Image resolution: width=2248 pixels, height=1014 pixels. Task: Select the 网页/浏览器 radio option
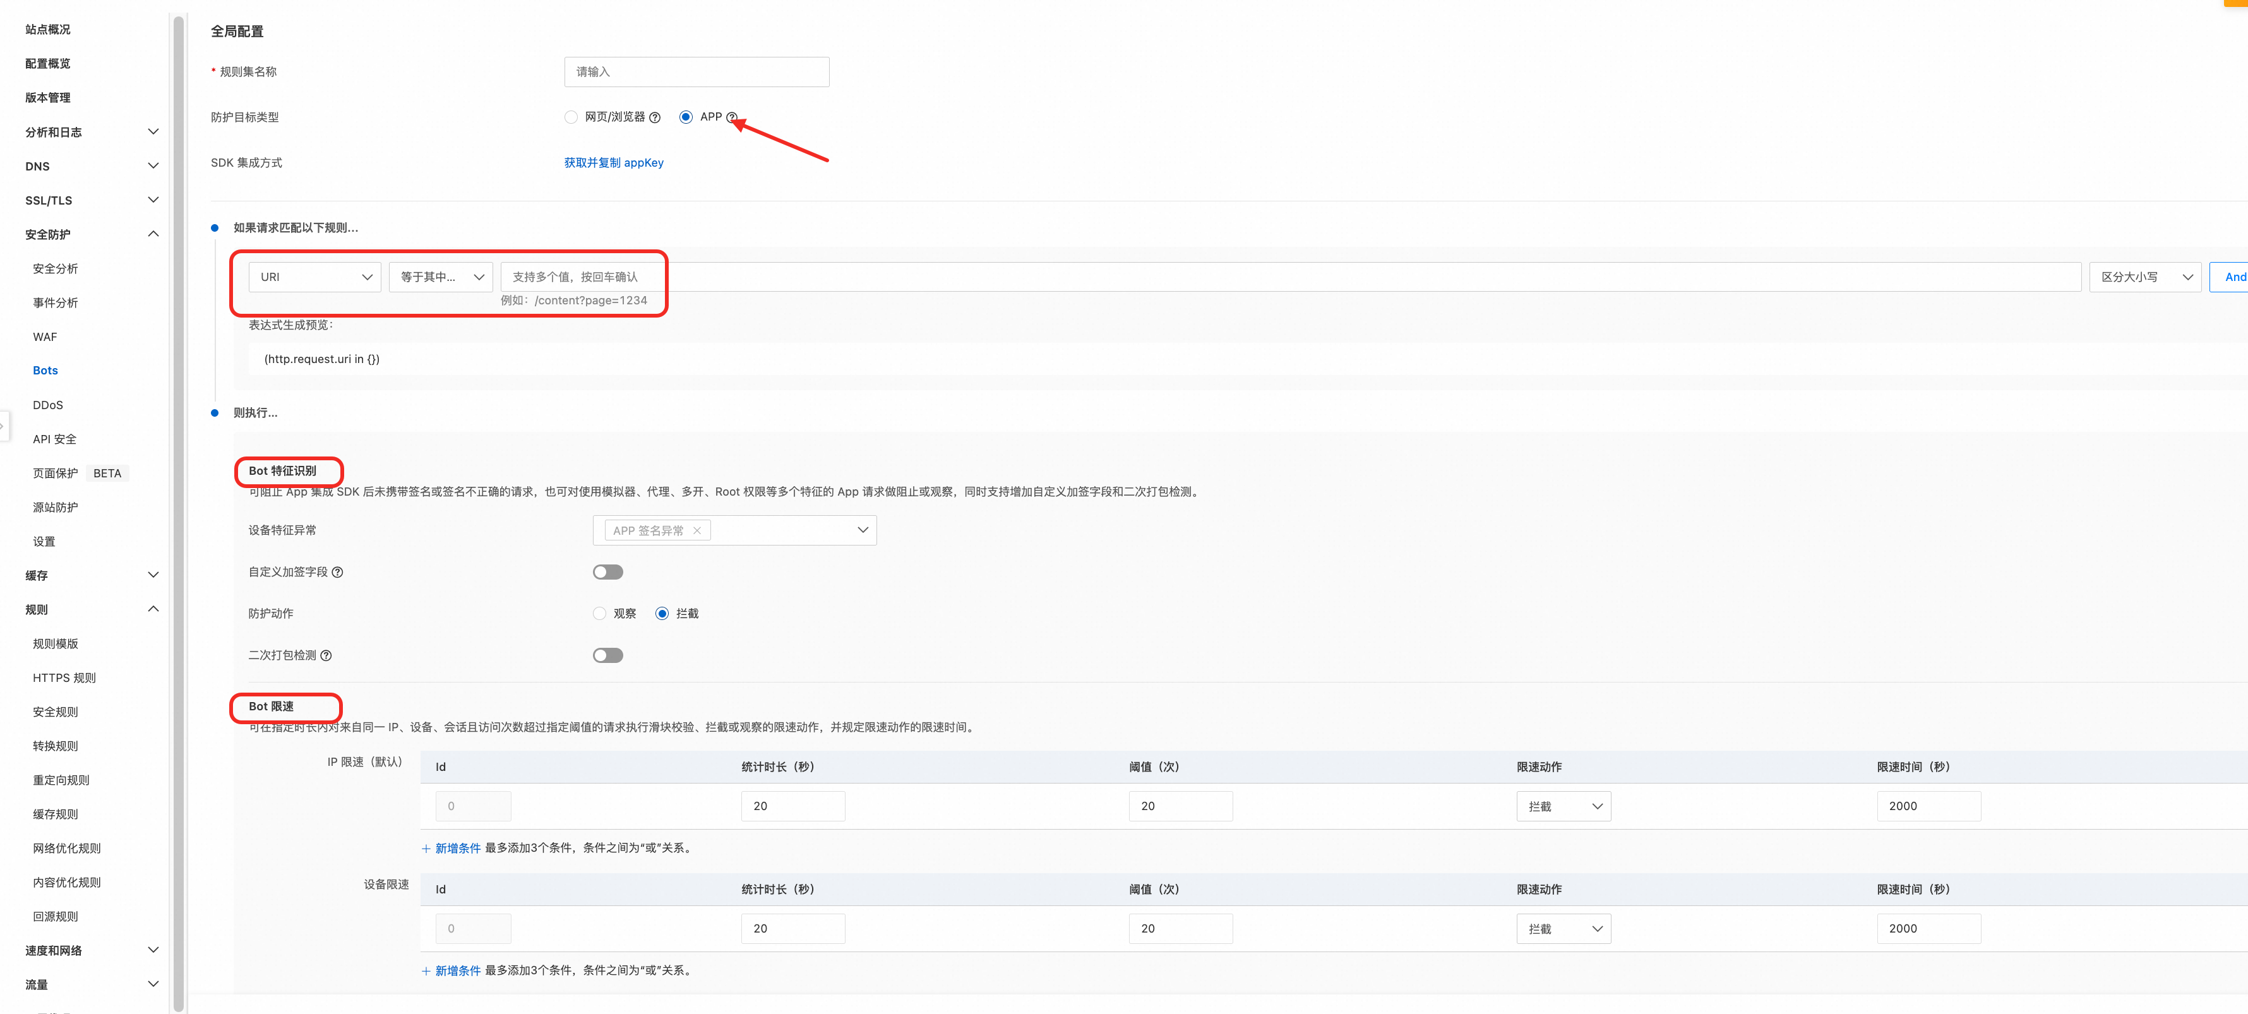click(x=571, y=117)
